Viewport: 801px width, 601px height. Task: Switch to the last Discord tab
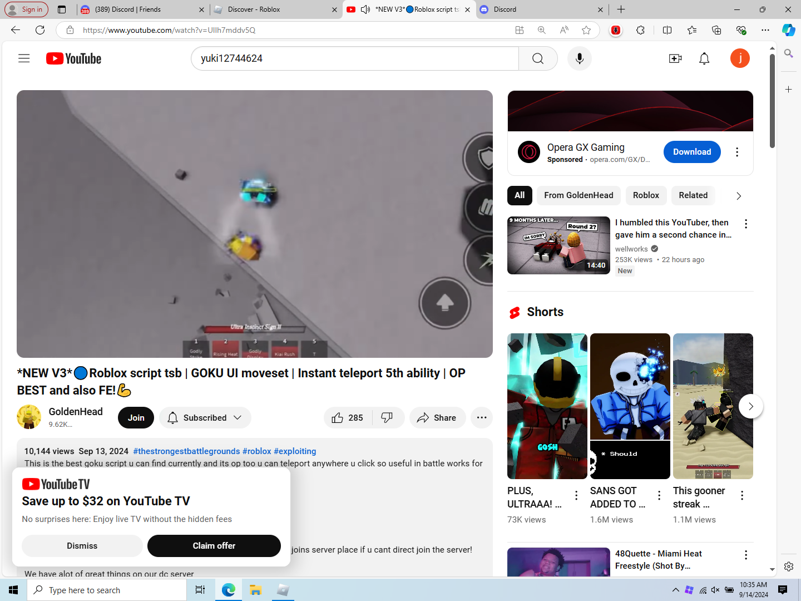[x=541, y=9]
